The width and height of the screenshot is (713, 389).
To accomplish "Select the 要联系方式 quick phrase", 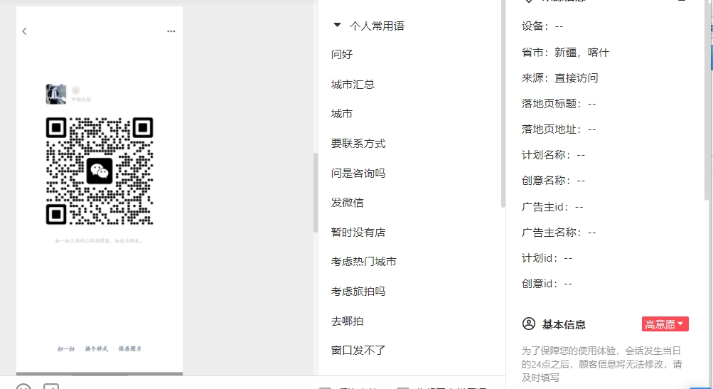I will [358, 144].
